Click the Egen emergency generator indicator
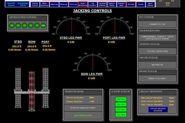The image size is (185, 123). [x=43, y=25]
